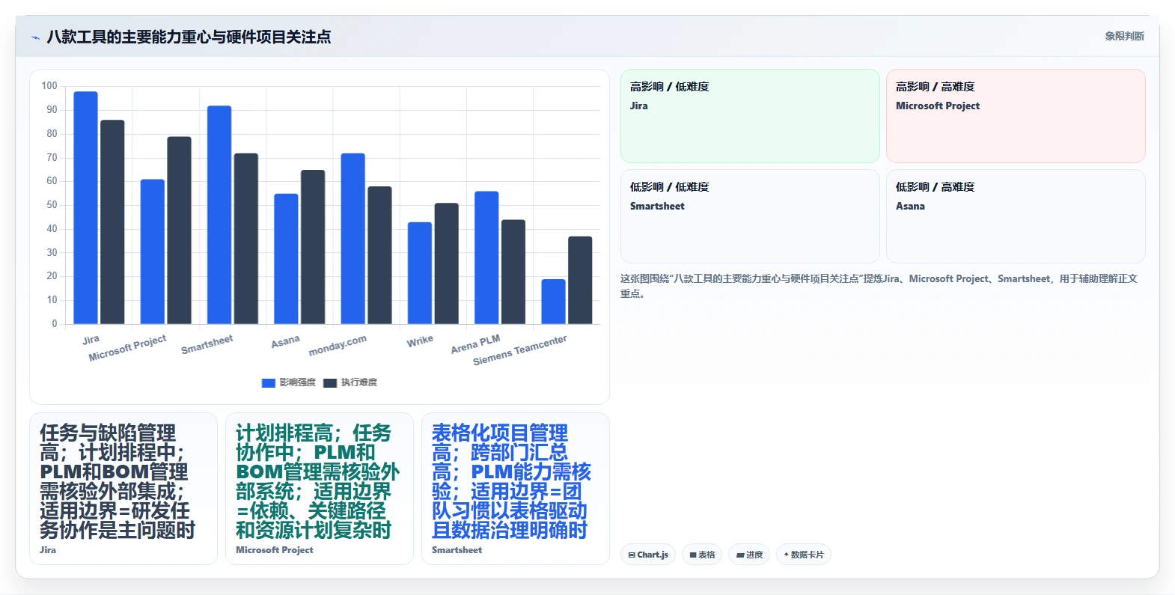The height and width of the screenshot is (595, 1175).
Task: Select the 表格 pill
Action: pos(702,555)
